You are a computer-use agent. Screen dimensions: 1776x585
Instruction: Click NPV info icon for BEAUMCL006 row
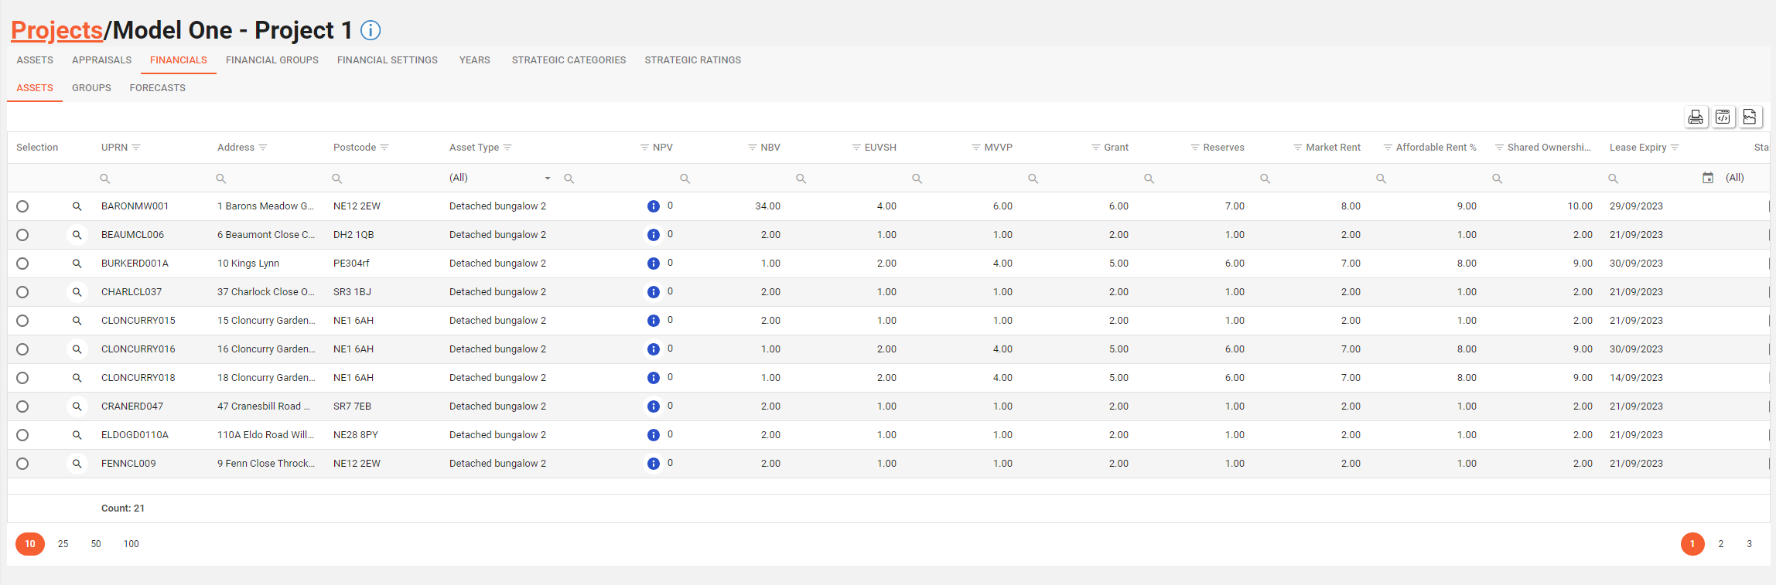[x=653, y=235]
